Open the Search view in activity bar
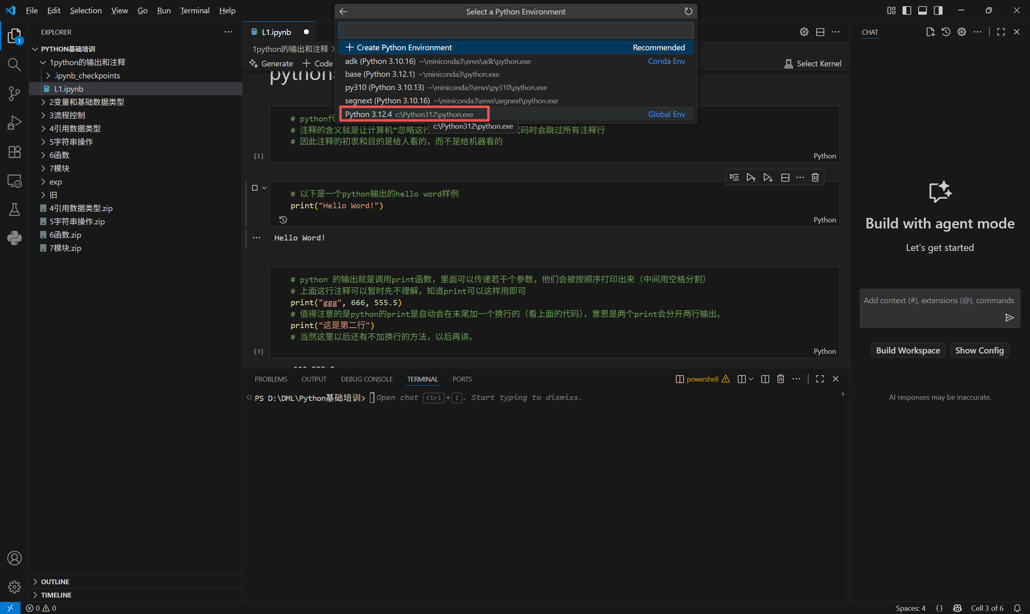1030x614 pixels. pos(14,65)
